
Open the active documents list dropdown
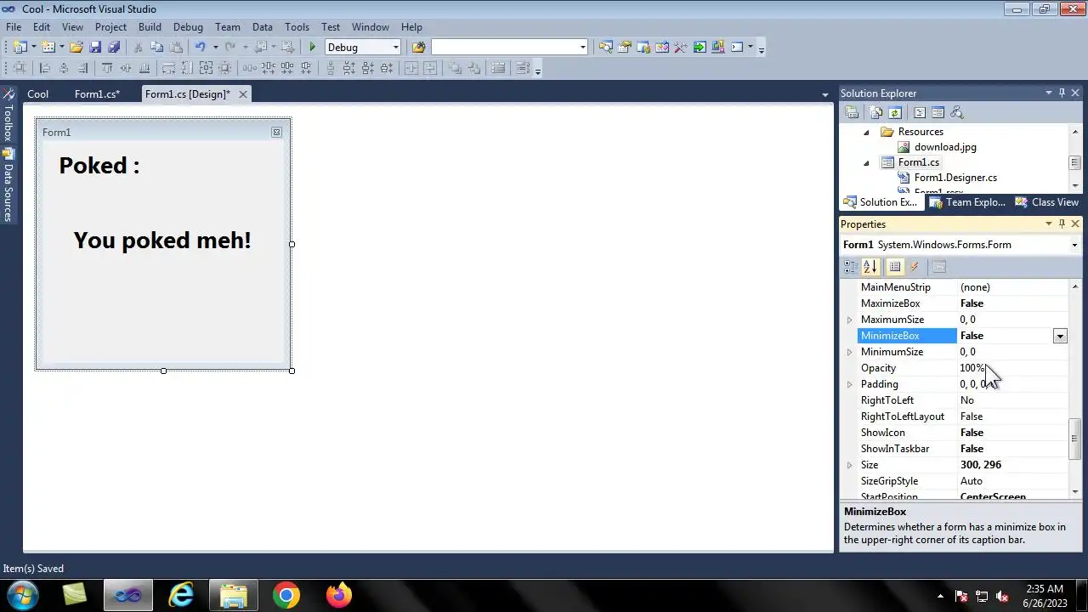[x=824, y=94]
